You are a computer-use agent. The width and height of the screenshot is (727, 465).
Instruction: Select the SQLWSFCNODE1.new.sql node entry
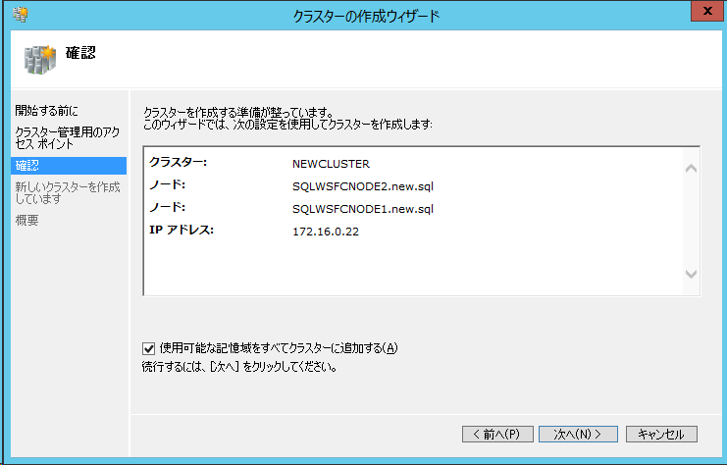click(362, 208)
